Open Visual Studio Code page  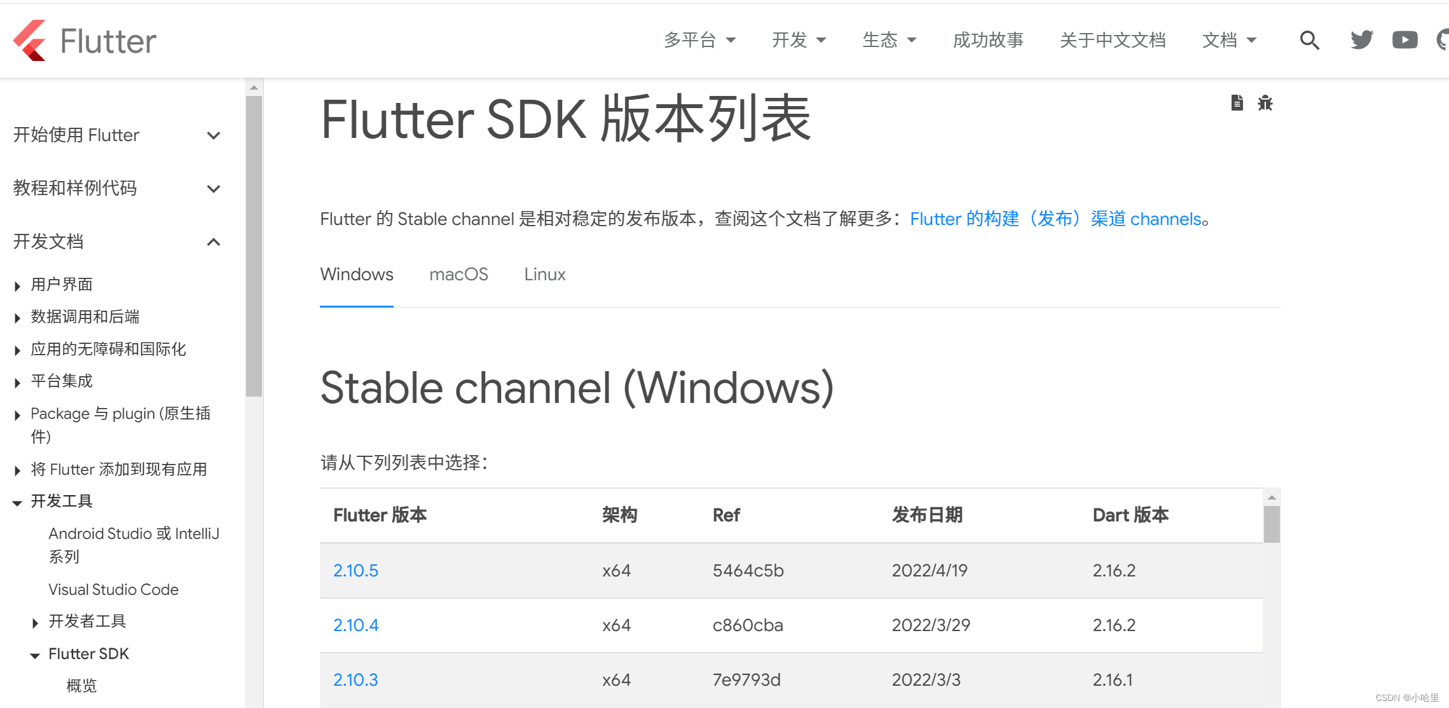tap(113, 589)
